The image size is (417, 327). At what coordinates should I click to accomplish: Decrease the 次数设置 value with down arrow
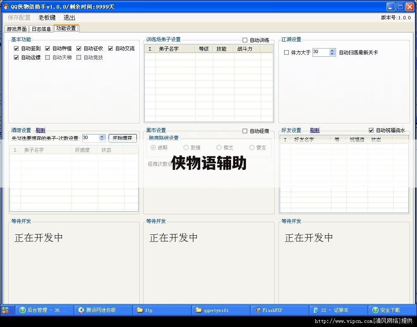coord(102,140)
